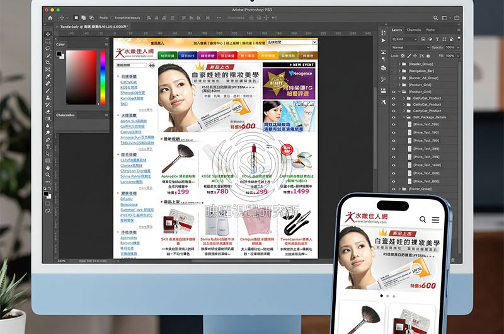This screenshot has width=504, height=334.
Task: Pick a color in the red color field
Action: (81, 77)
